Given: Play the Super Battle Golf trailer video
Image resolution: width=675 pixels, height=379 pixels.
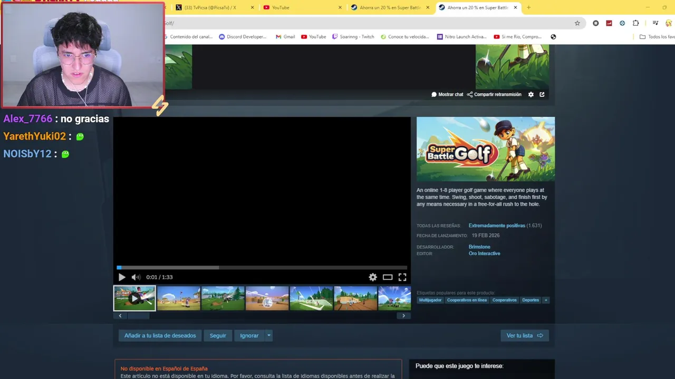Looking at the screenshot, I should point(122,277).
